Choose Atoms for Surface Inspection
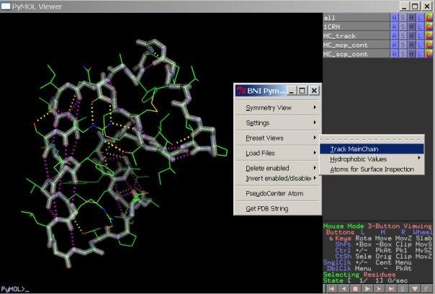 coord(372,169)
